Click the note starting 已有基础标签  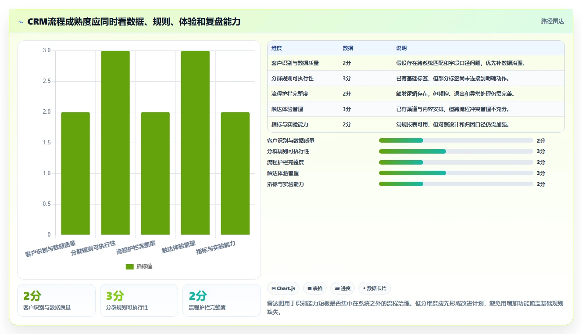[453, 79]
